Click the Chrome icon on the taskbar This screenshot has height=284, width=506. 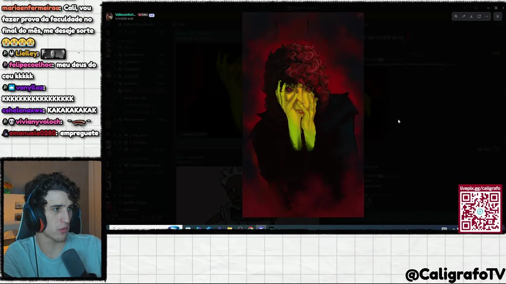coord(251,229)
